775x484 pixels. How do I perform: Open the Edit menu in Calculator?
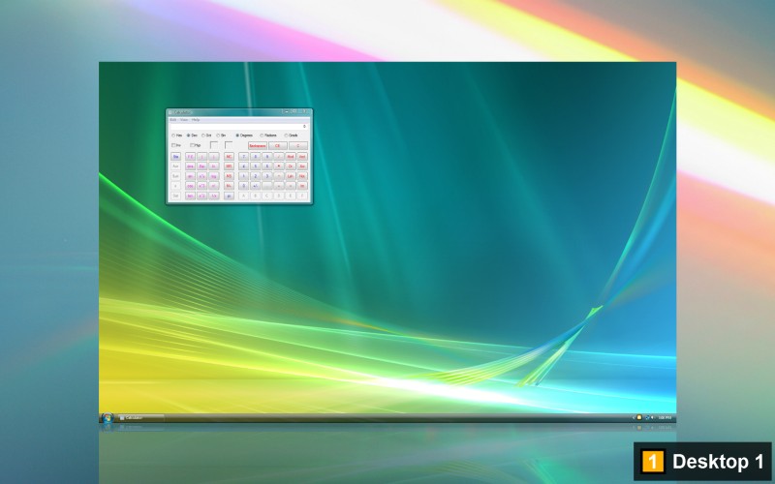tap(173, 119)
